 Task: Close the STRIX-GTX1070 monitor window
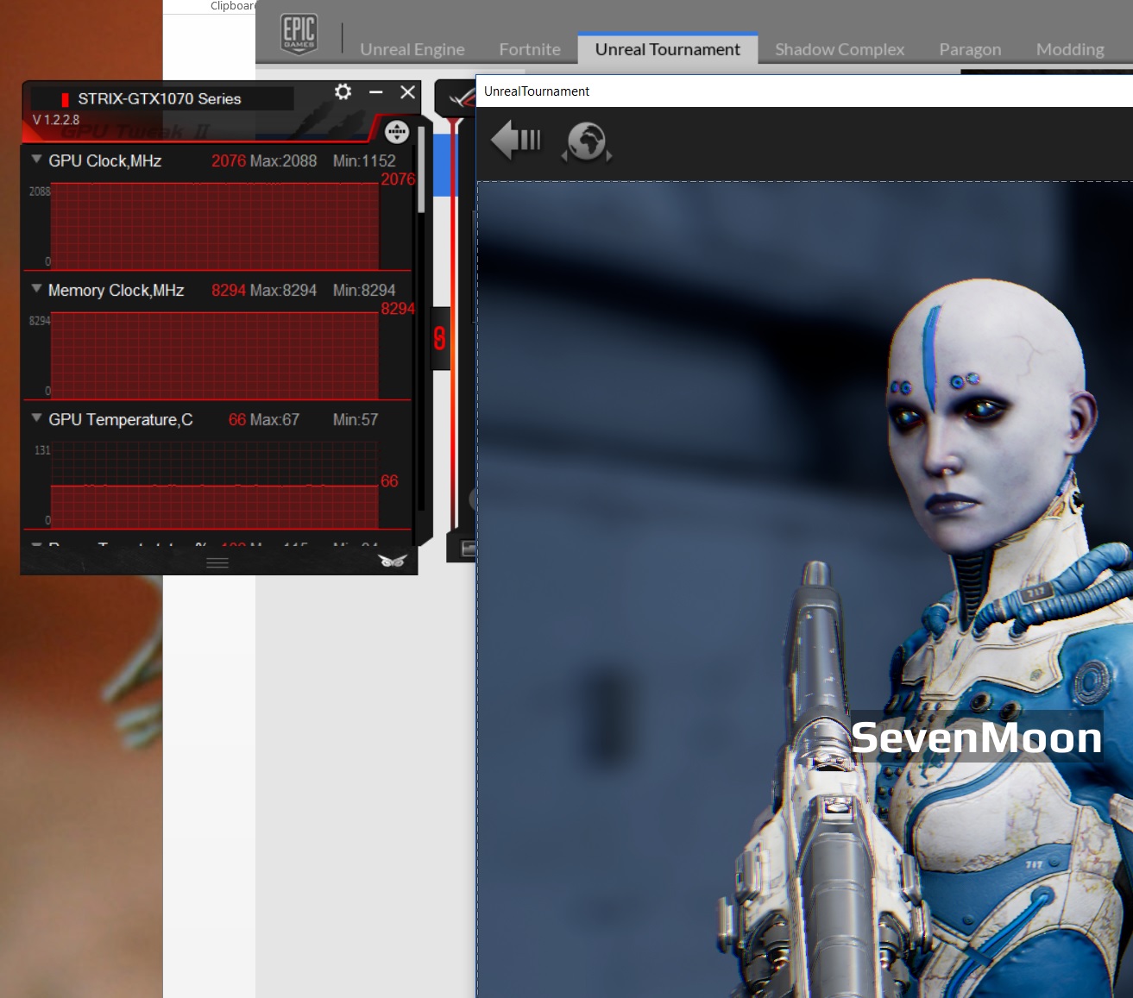tap(408, 91)
